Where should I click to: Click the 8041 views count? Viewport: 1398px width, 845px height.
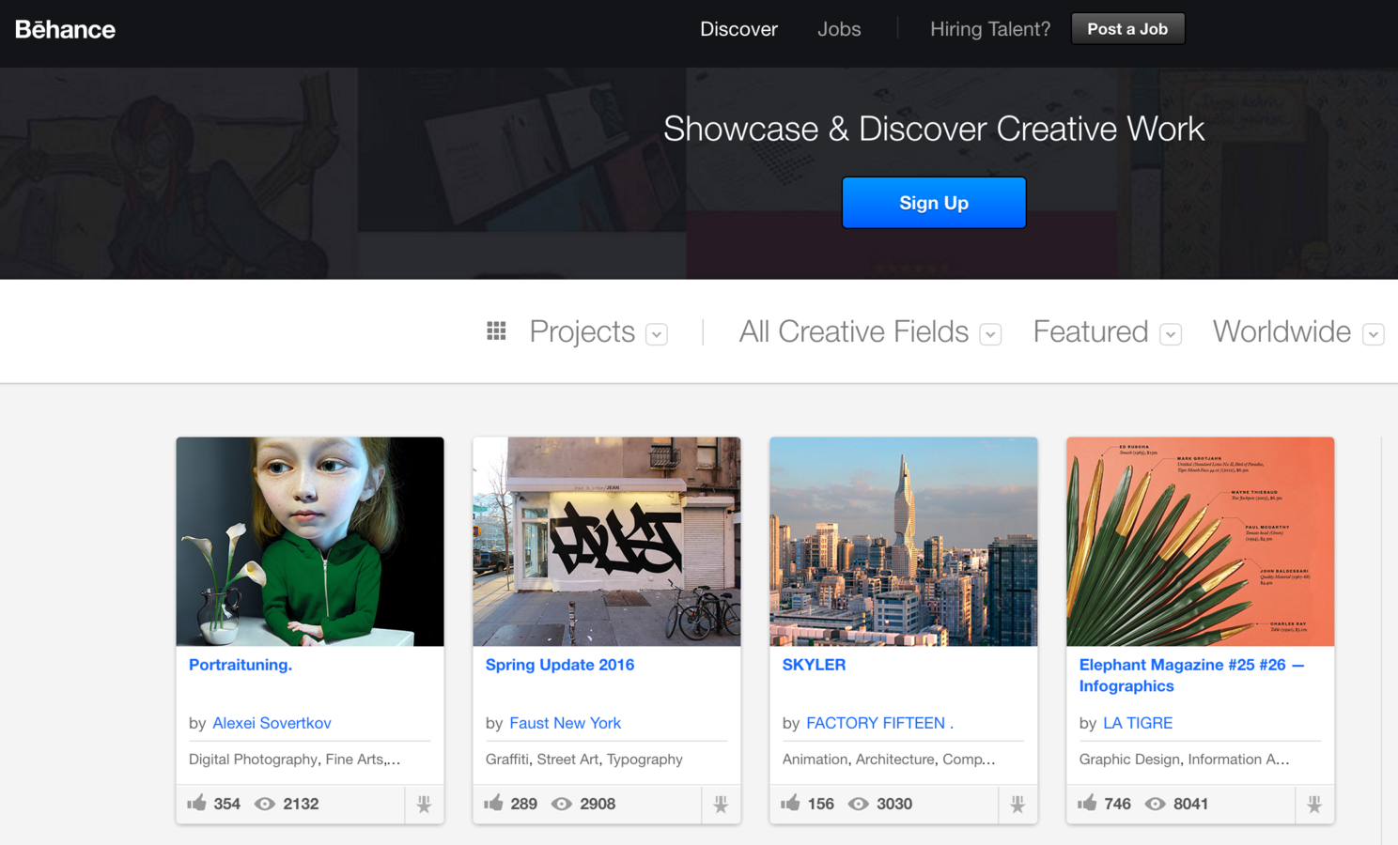coord(1190,804)
